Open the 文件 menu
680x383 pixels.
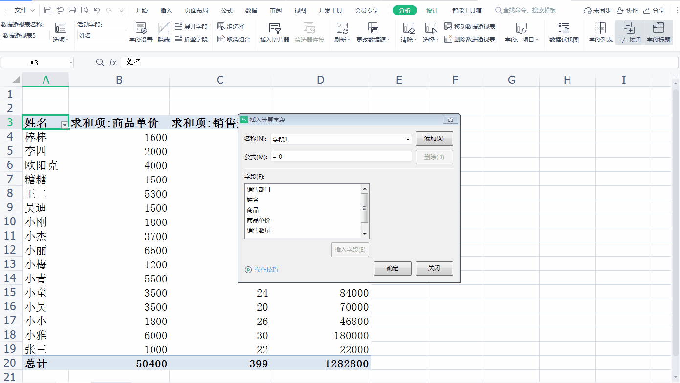(20, 10)
